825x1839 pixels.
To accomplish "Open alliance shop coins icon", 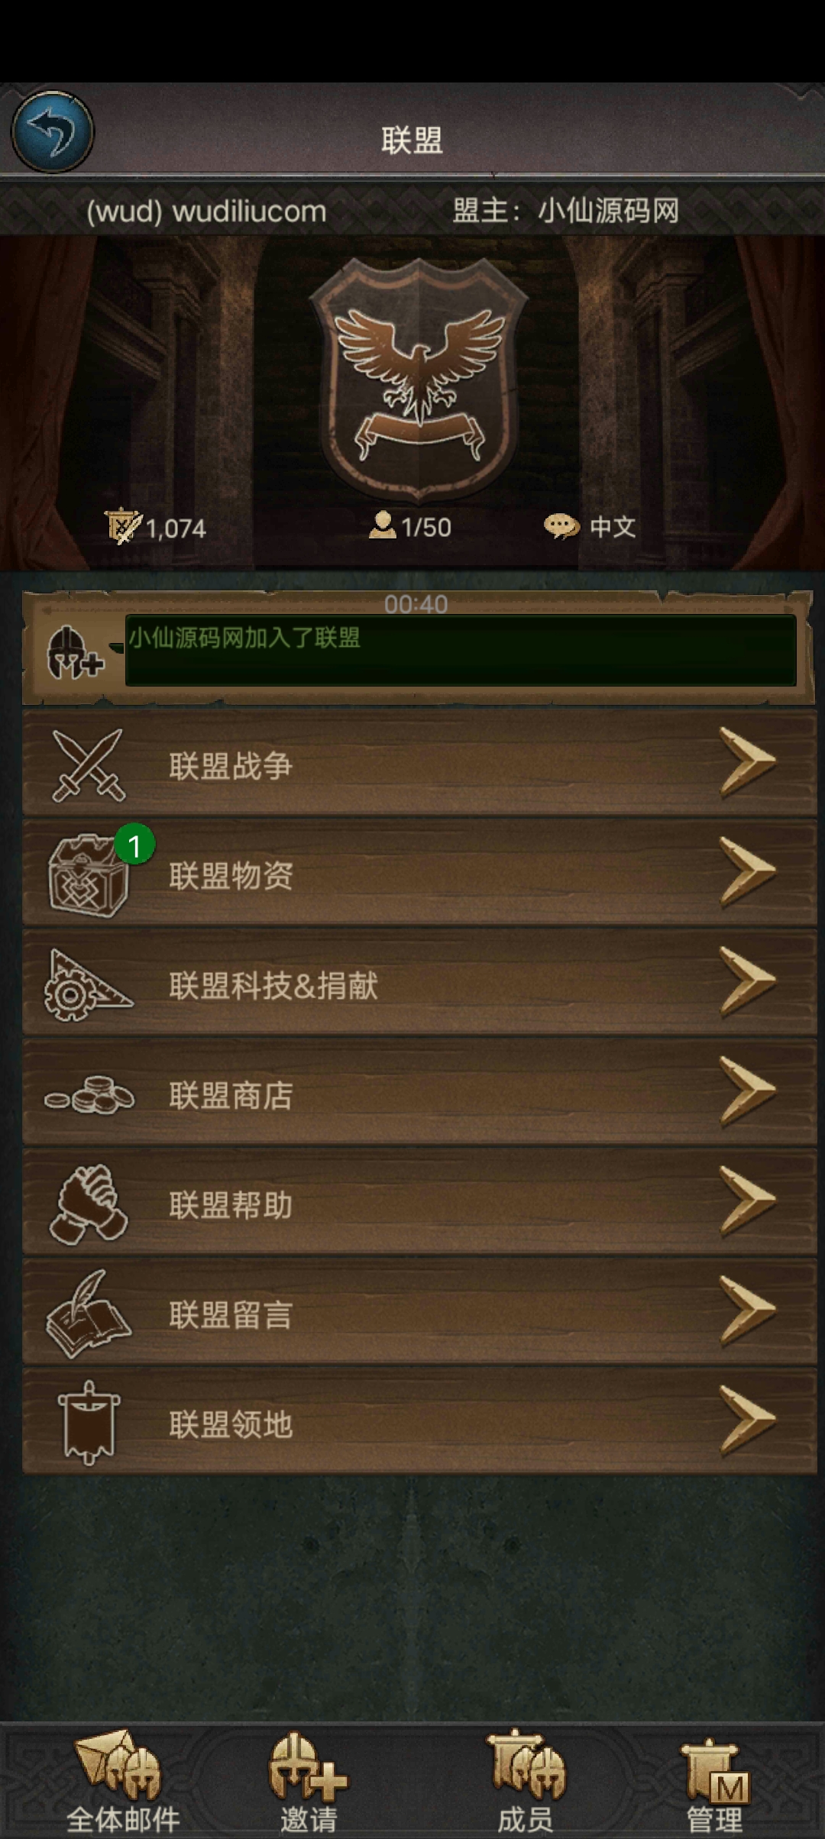I will coord(89,1095).
